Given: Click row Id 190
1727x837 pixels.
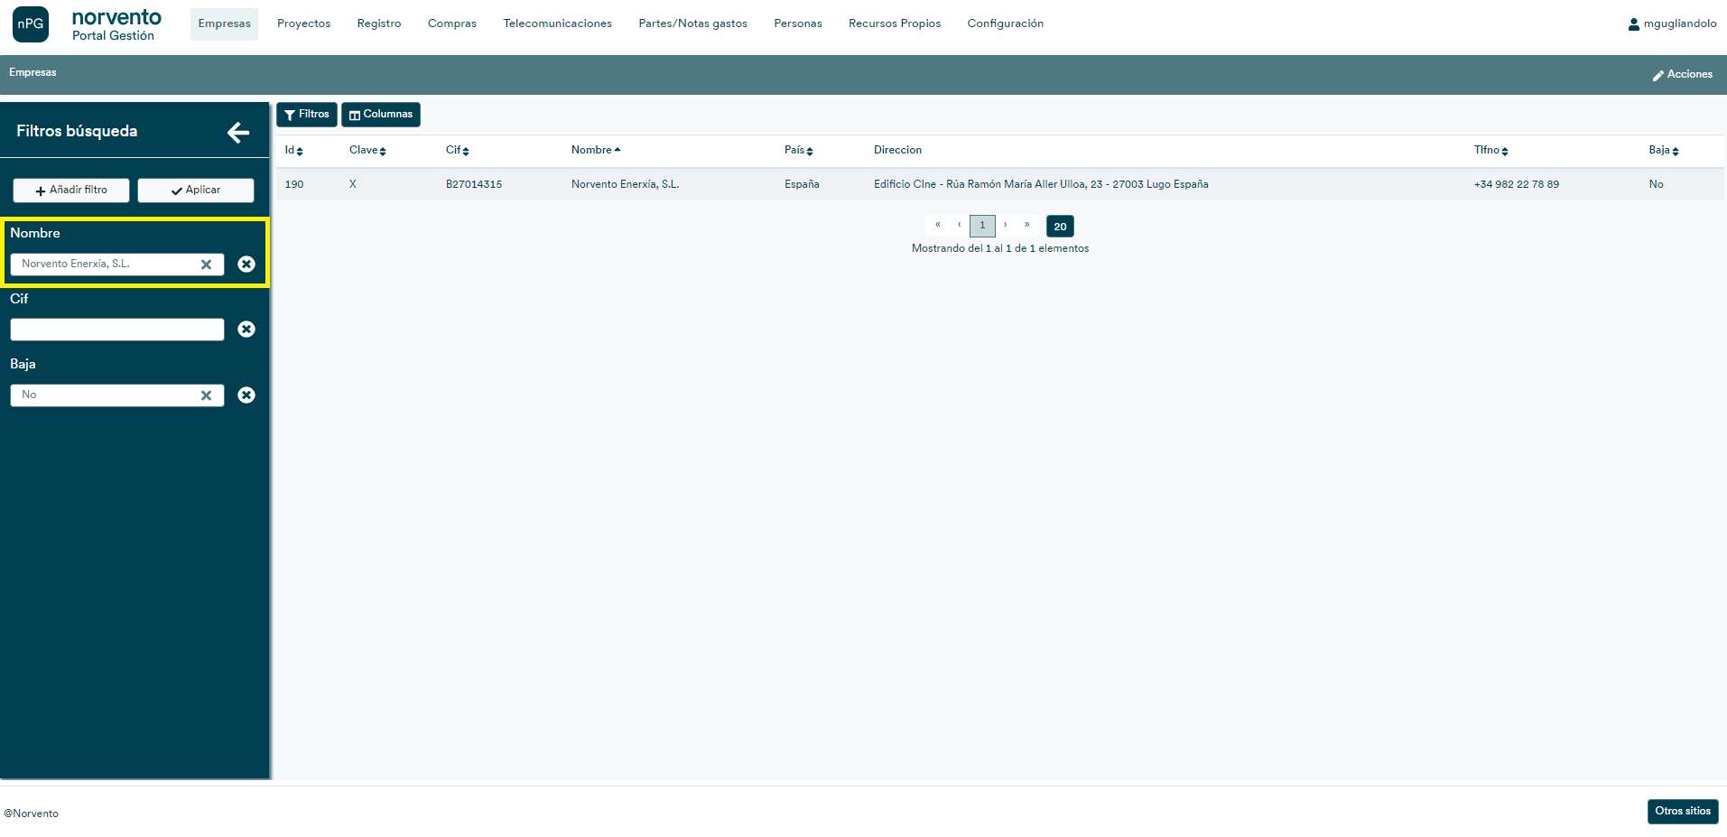Looking at the screenshot, I should [294, 184].
